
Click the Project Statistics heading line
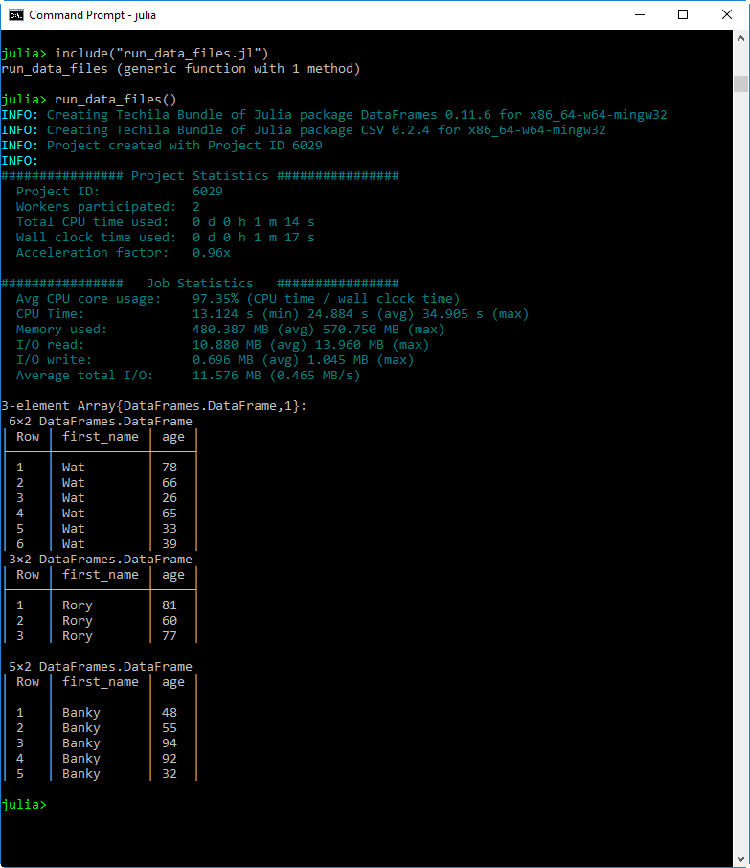199,175
